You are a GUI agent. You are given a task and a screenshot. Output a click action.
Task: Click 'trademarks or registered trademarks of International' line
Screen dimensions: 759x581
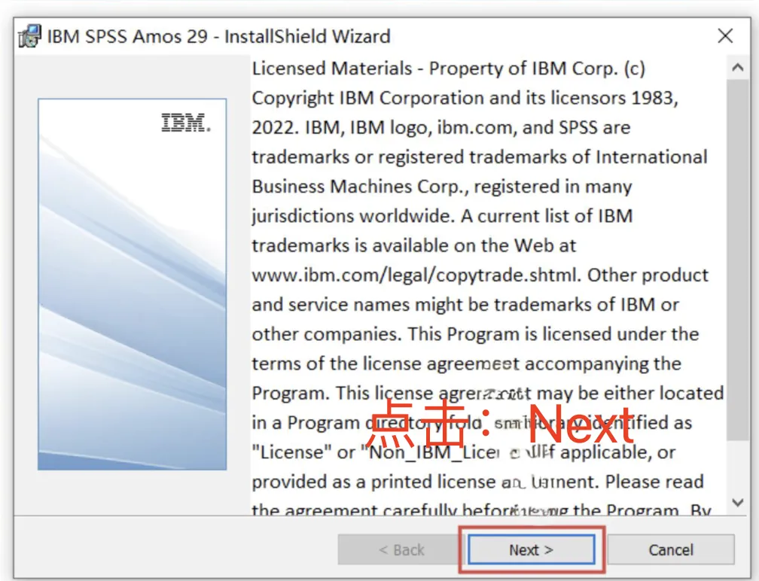pos(480,157)
